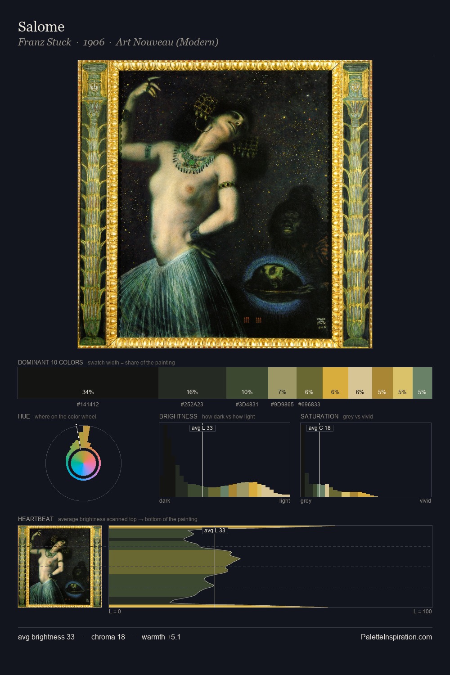This screenshot has width=450, height=675.
Task: Click the 'HEARTBEAT' section heading
Action: point(36,519)
